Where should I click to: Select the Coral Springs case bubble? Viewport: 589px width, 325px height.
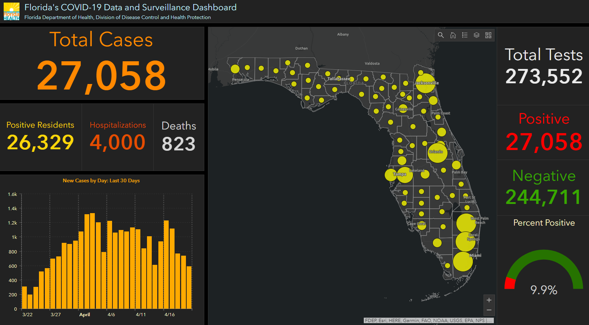(x=466, y=241)
